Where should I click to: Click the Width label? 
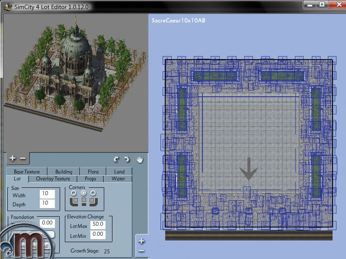coord(19,196)
